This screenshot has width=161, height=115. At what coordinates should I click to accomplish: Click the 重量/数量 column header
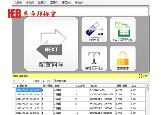[123, 86]
